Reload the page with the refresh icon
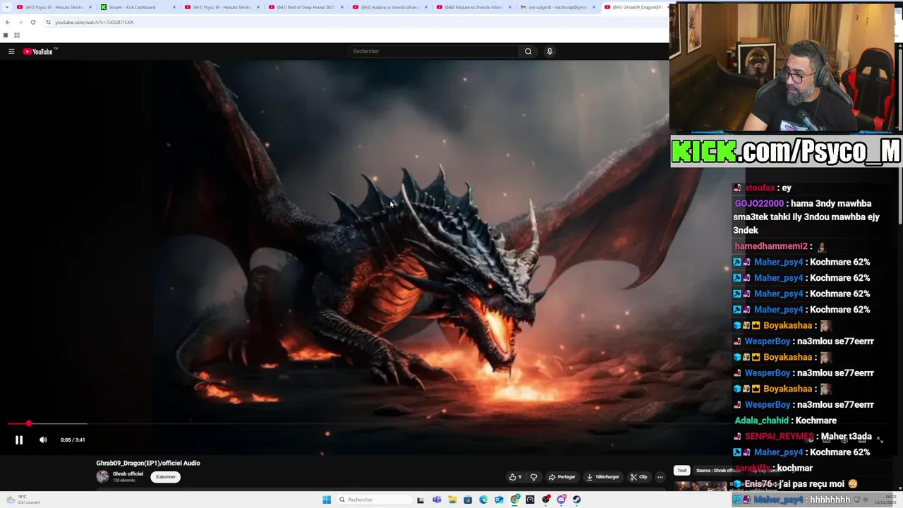 point(32,22)
